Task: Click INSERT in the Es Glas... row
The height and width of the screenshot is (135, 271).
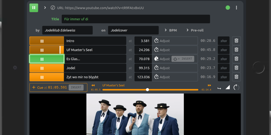Action: [x=183, y=59]
